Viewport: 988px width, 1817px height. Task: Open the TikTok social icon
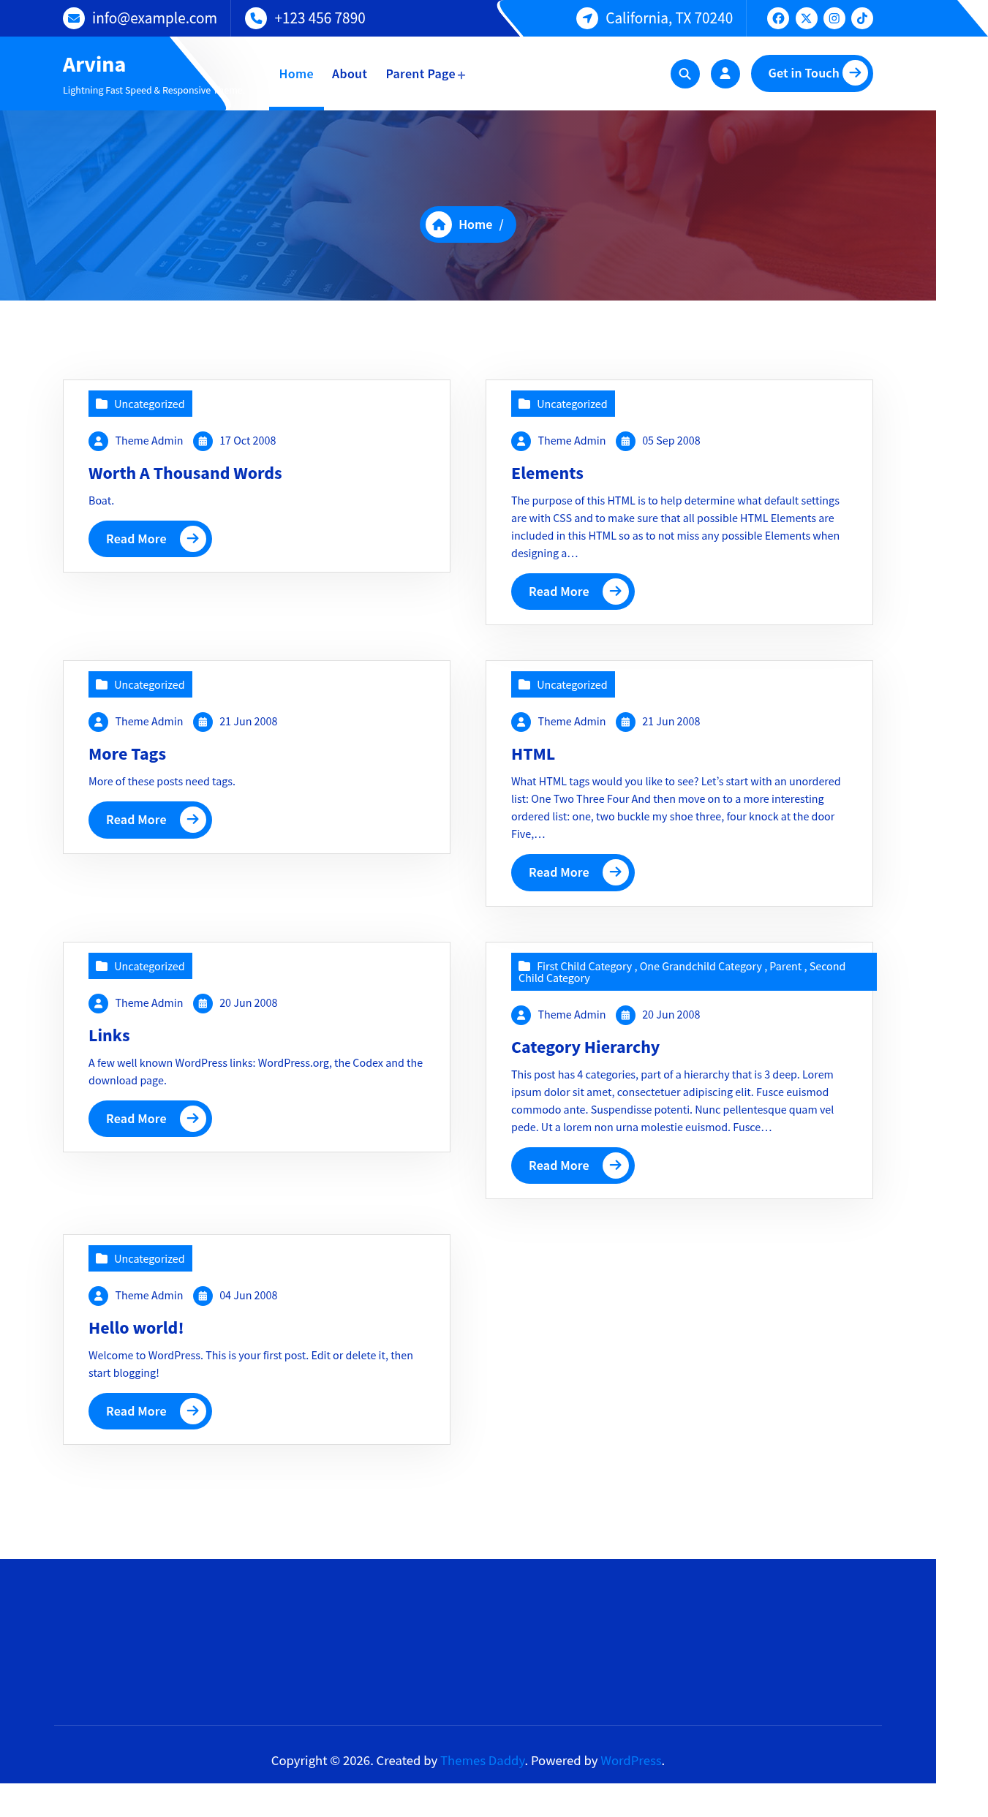(862, 18)
